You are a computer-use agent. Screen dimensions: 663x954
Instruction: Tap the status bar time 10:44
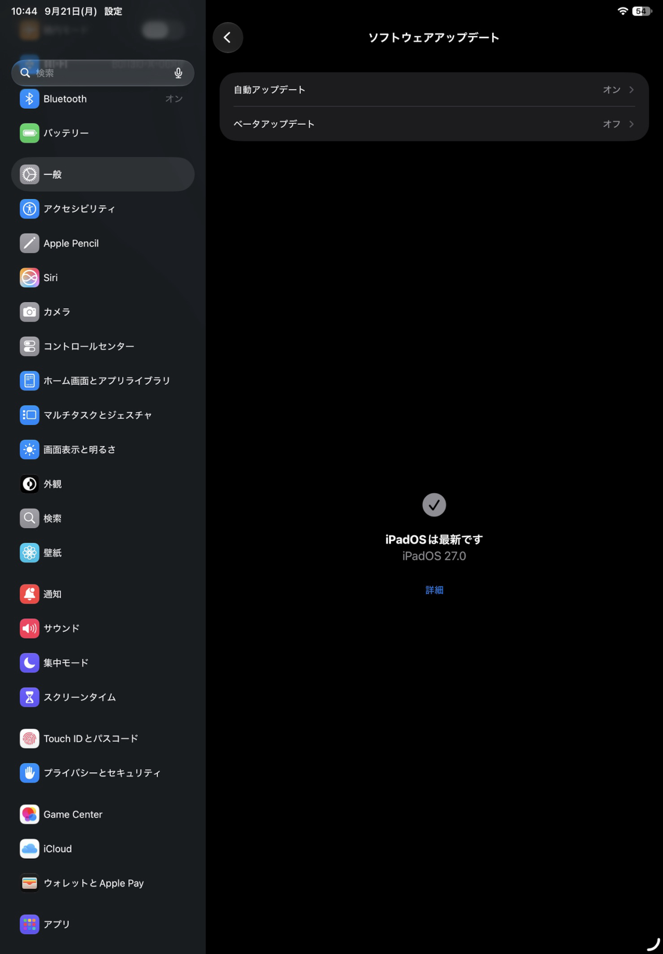[x=24, y=11]
